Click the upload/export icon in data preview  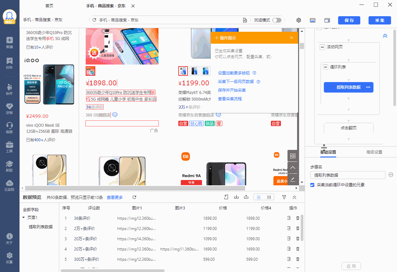[246, 197]
